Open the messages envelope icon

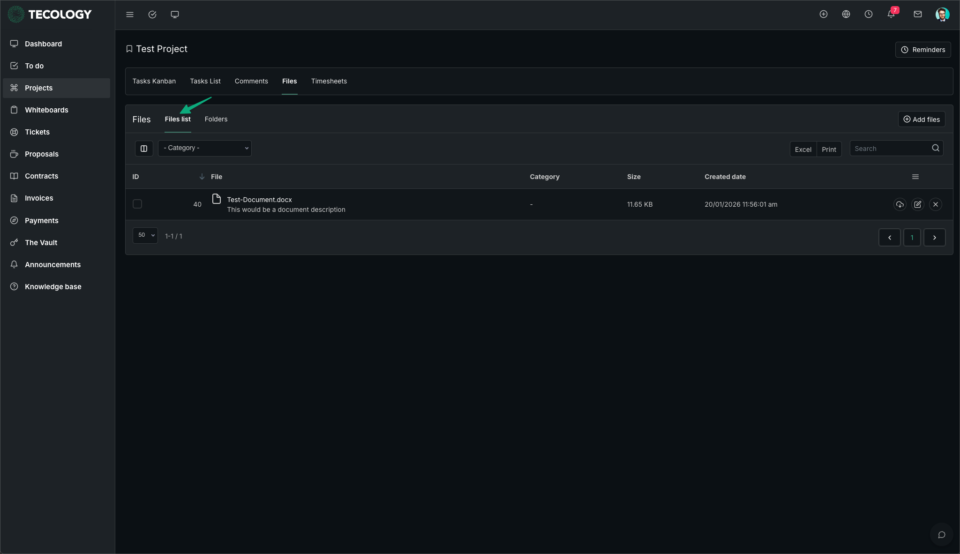click(917, 14)
